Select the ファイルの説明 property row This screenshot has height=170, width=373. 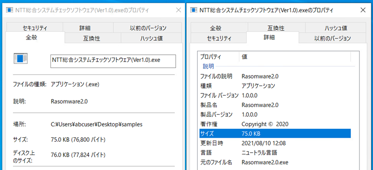275,76
